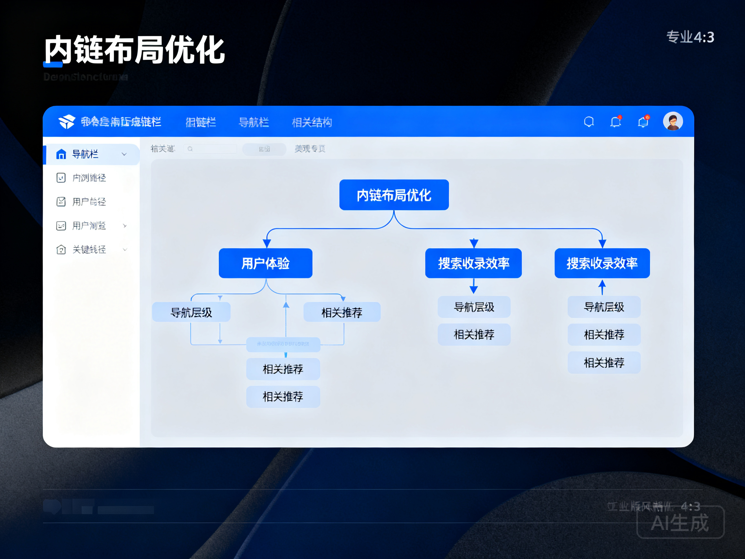Expand the chevron next to 关键线径
Screen dimensions: 745x559
pos(125,249)
